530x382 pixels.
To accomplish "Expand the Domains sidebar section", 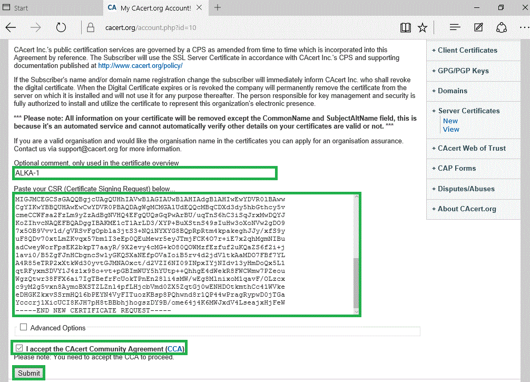I will click(452, 91).
